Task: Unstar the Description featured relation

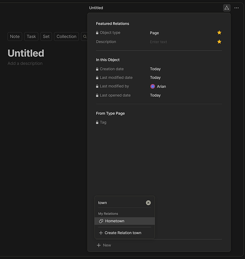Action: [219, 41]
